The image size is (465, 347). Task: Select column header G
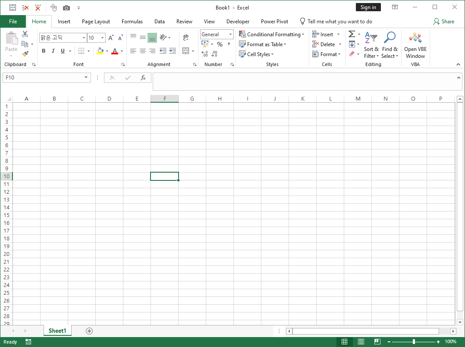tap(192, 99)
